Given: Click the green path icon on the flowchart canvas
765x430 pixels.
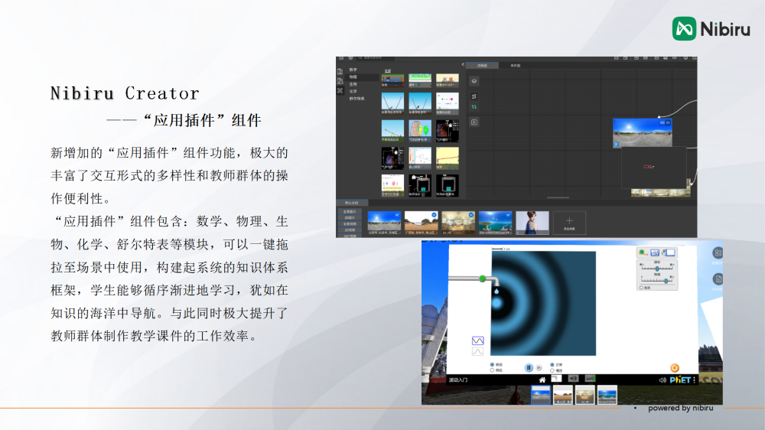Looking at the screenshot, I should pos(474,106).
